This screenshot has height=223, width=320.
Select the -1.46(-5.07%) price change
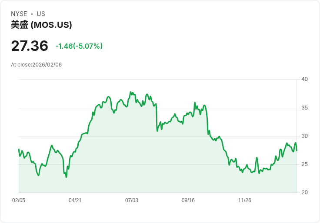click(79, 46)
